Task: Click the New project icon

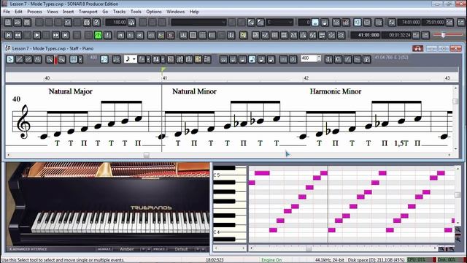Action: [x=8, y=23]
